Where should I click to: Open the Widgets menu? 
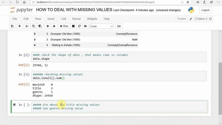click(92, 19)
